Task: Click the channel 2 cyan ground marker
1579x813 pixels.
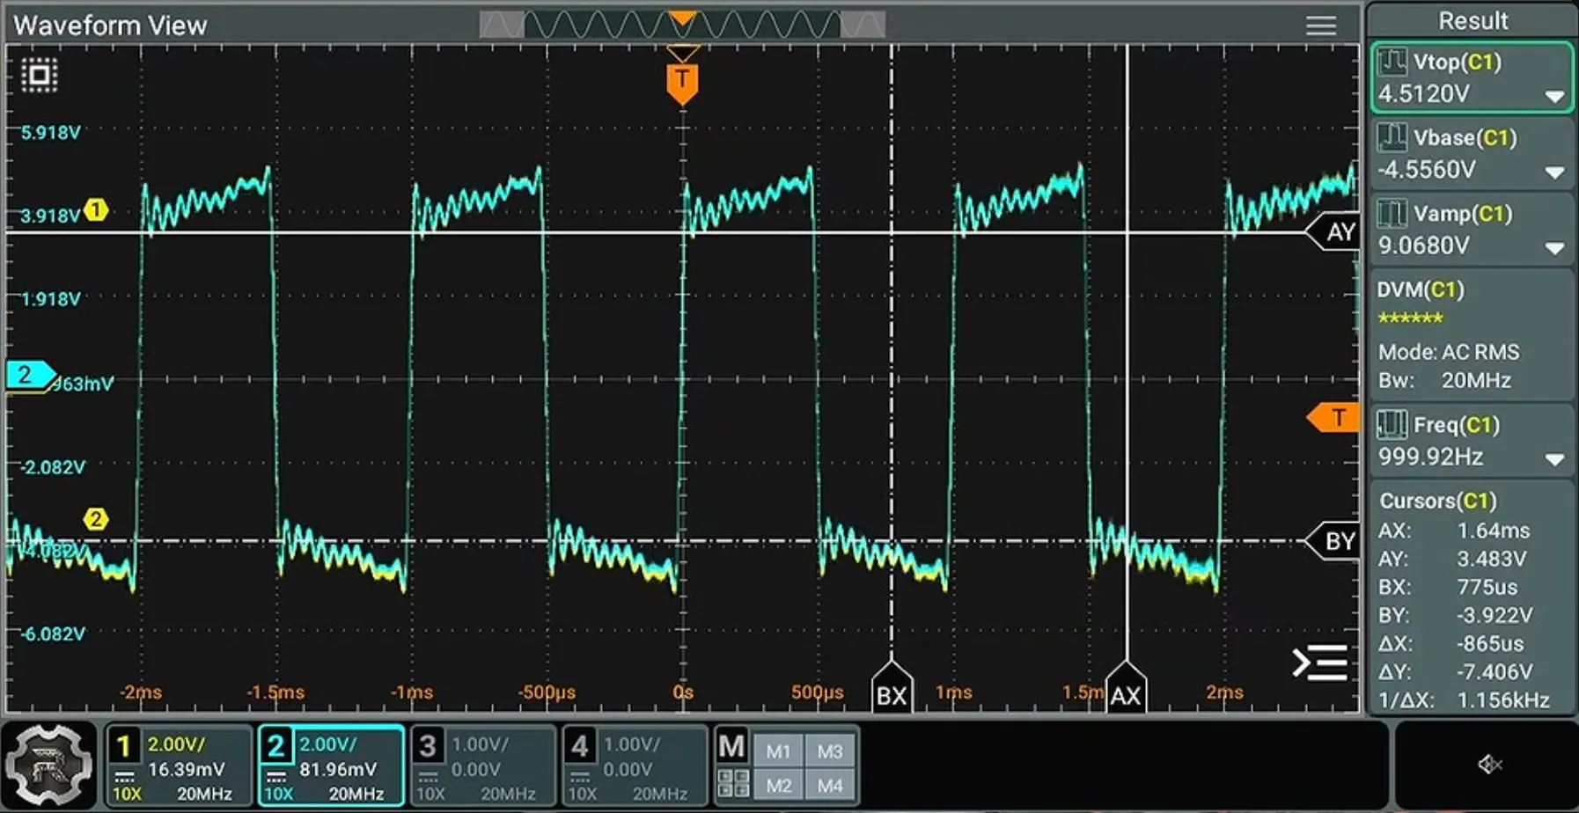Action: [x=30, y=375]
